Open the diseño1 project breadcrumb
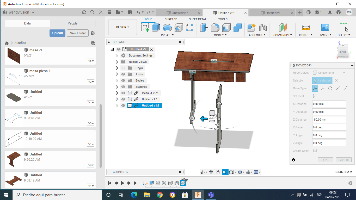The height and width of the screenshot is (200, 356). tap(20, 43)
